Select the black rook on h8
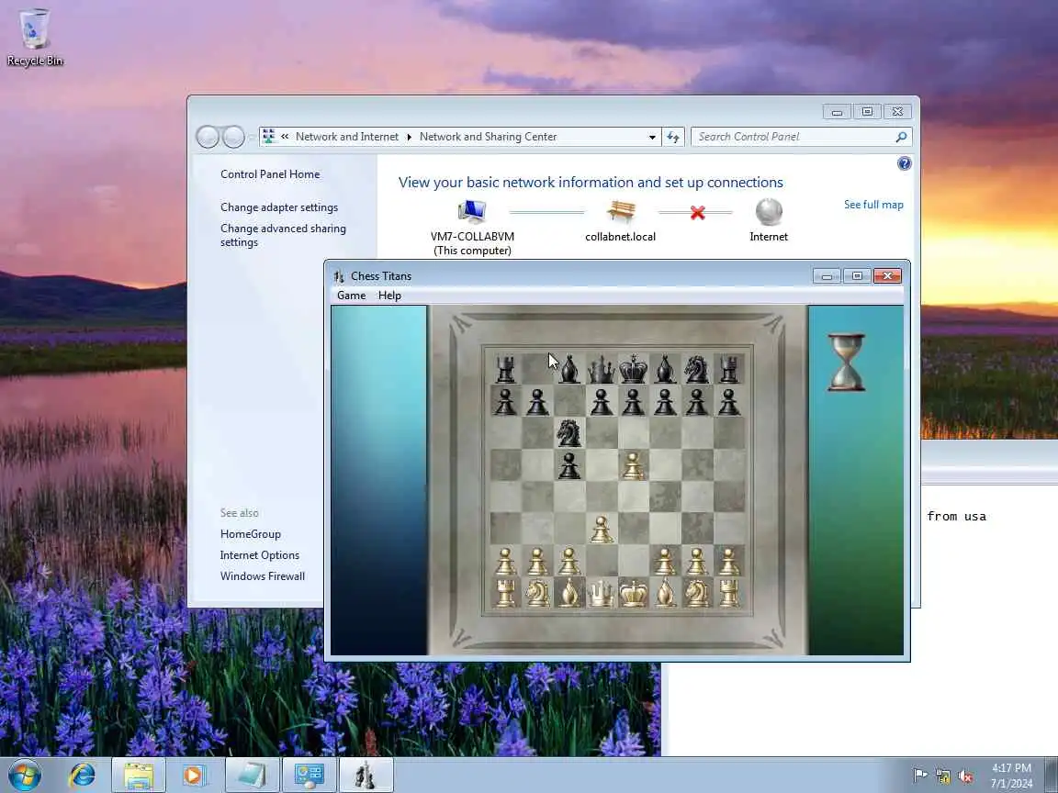The height and width of the screenshot is (793, 1058). [x=728, y=370]
